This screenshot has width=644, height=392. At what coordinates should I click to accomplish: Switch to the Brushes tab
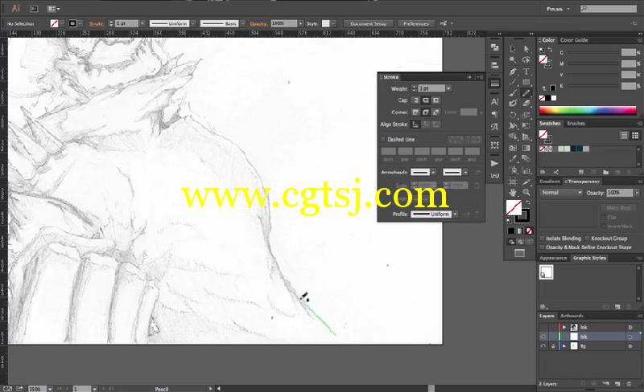click(576, 124)
